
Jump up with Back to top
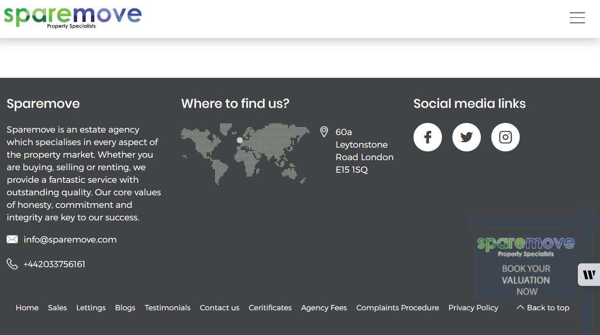click(x=543, y=308)
